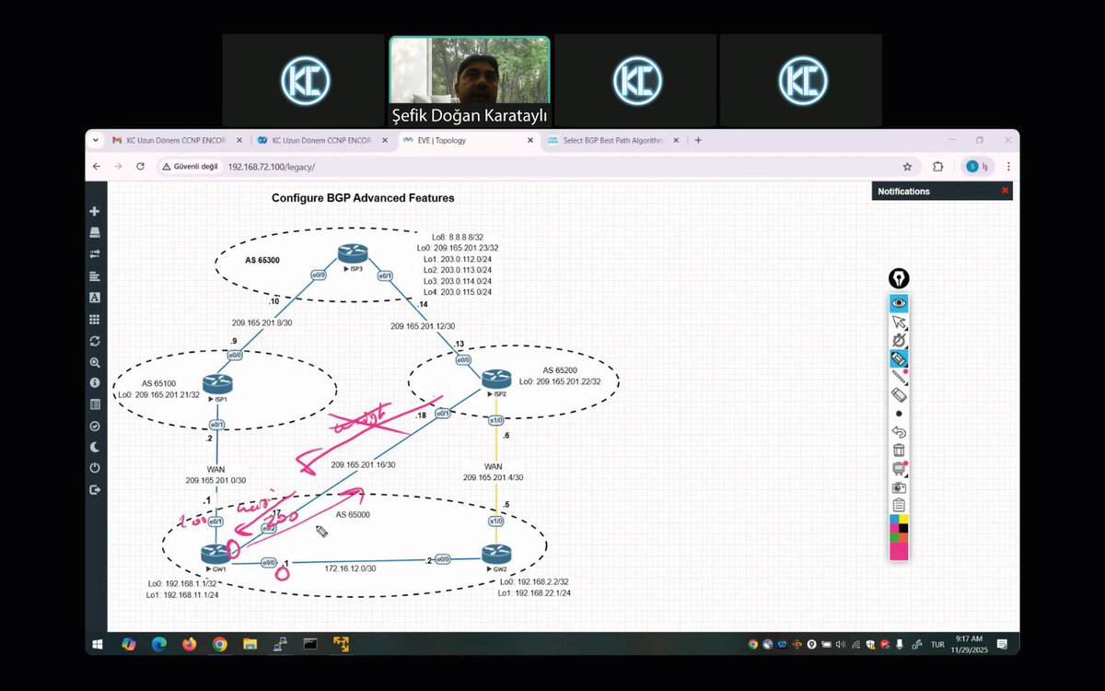Select the crossed-circle laser tool

click(x=899, y=340)
